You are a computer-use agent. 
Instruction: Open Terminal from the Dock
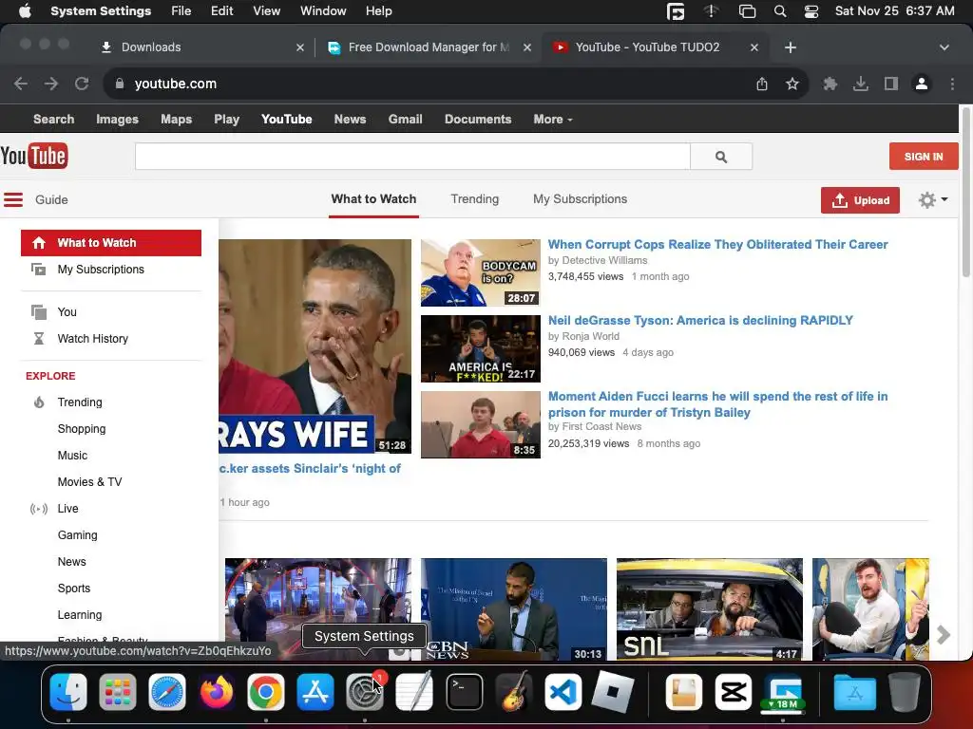tap(464, 692)
